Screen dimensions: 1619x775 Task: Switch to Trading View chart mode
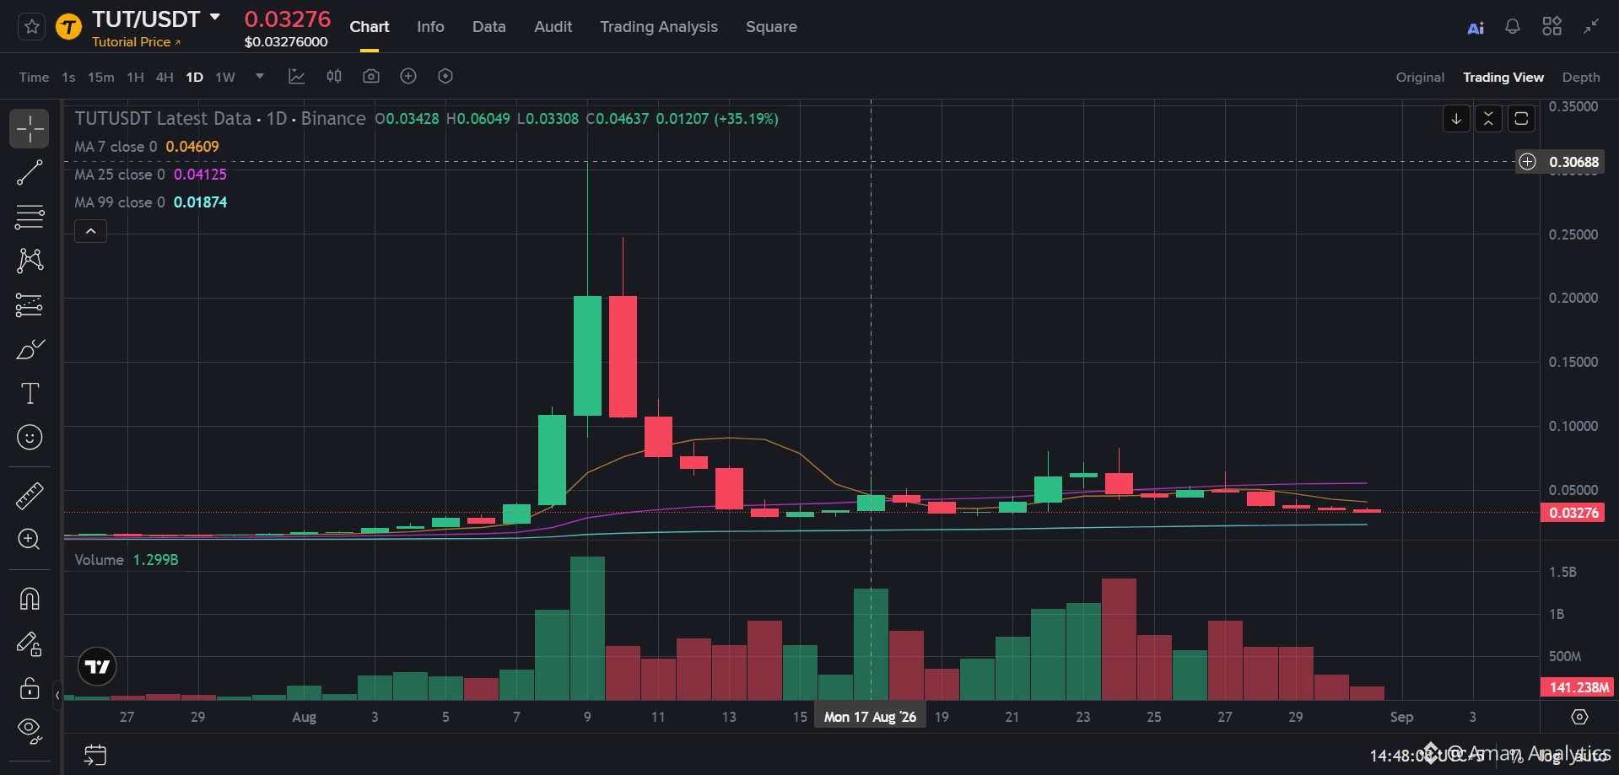[1503, 77]
